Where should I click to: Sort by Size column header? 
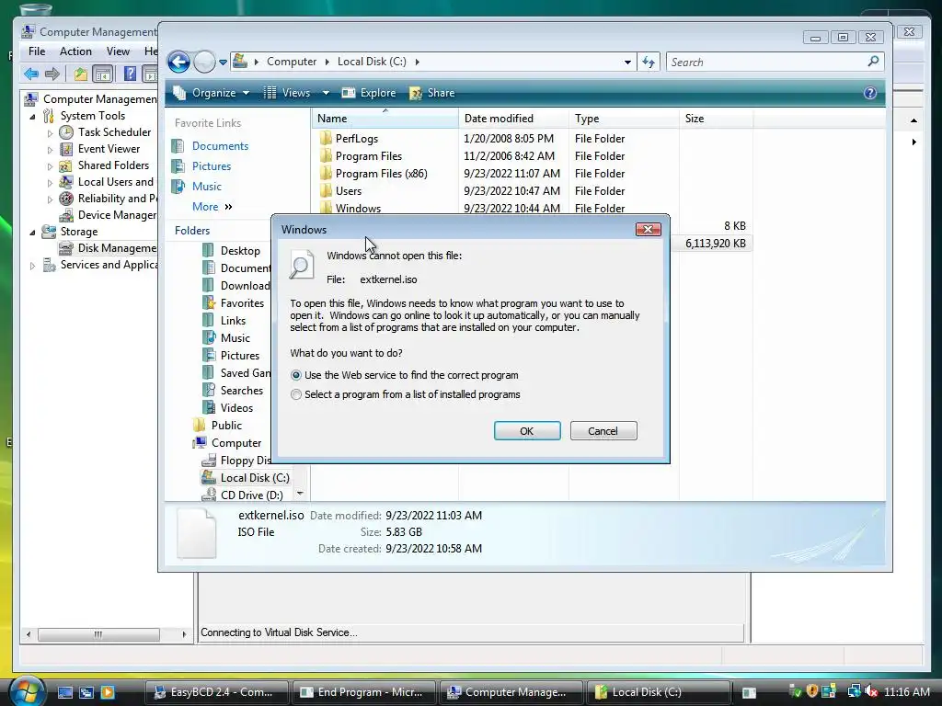click(716, 119)
